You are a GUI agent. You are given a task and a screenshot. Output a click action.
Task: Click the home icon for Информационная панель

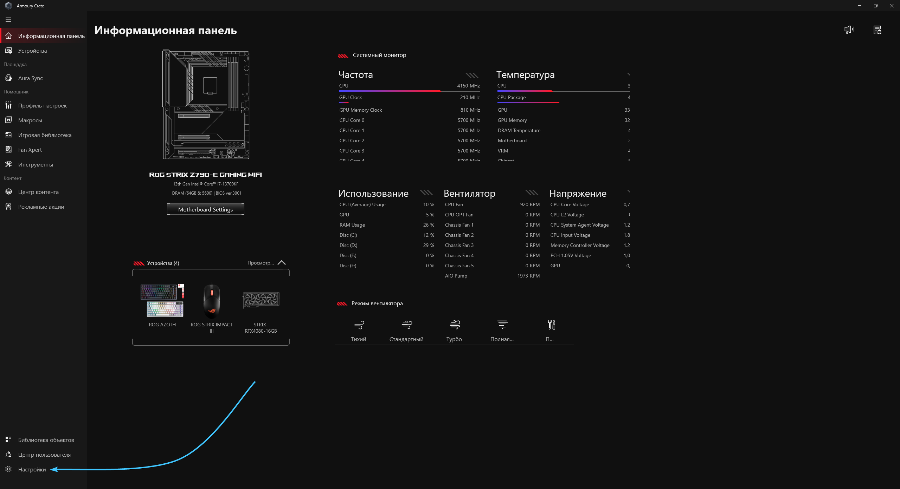point(8,36)
